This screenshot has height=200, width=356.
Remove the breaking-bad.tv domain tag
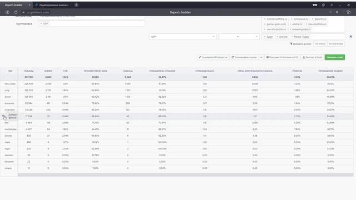point(290,29)
